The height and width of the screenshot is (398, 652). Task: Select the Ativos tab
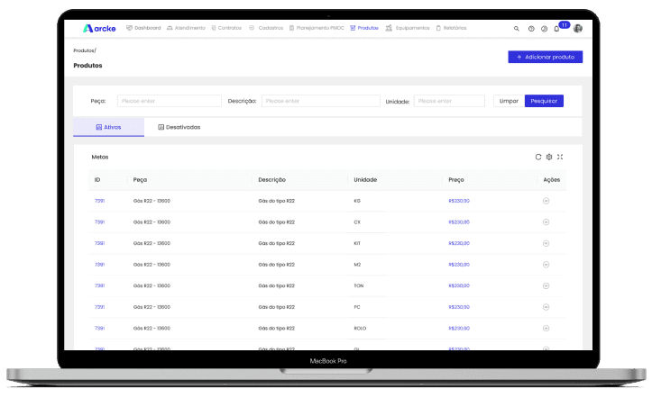(107, 127)
